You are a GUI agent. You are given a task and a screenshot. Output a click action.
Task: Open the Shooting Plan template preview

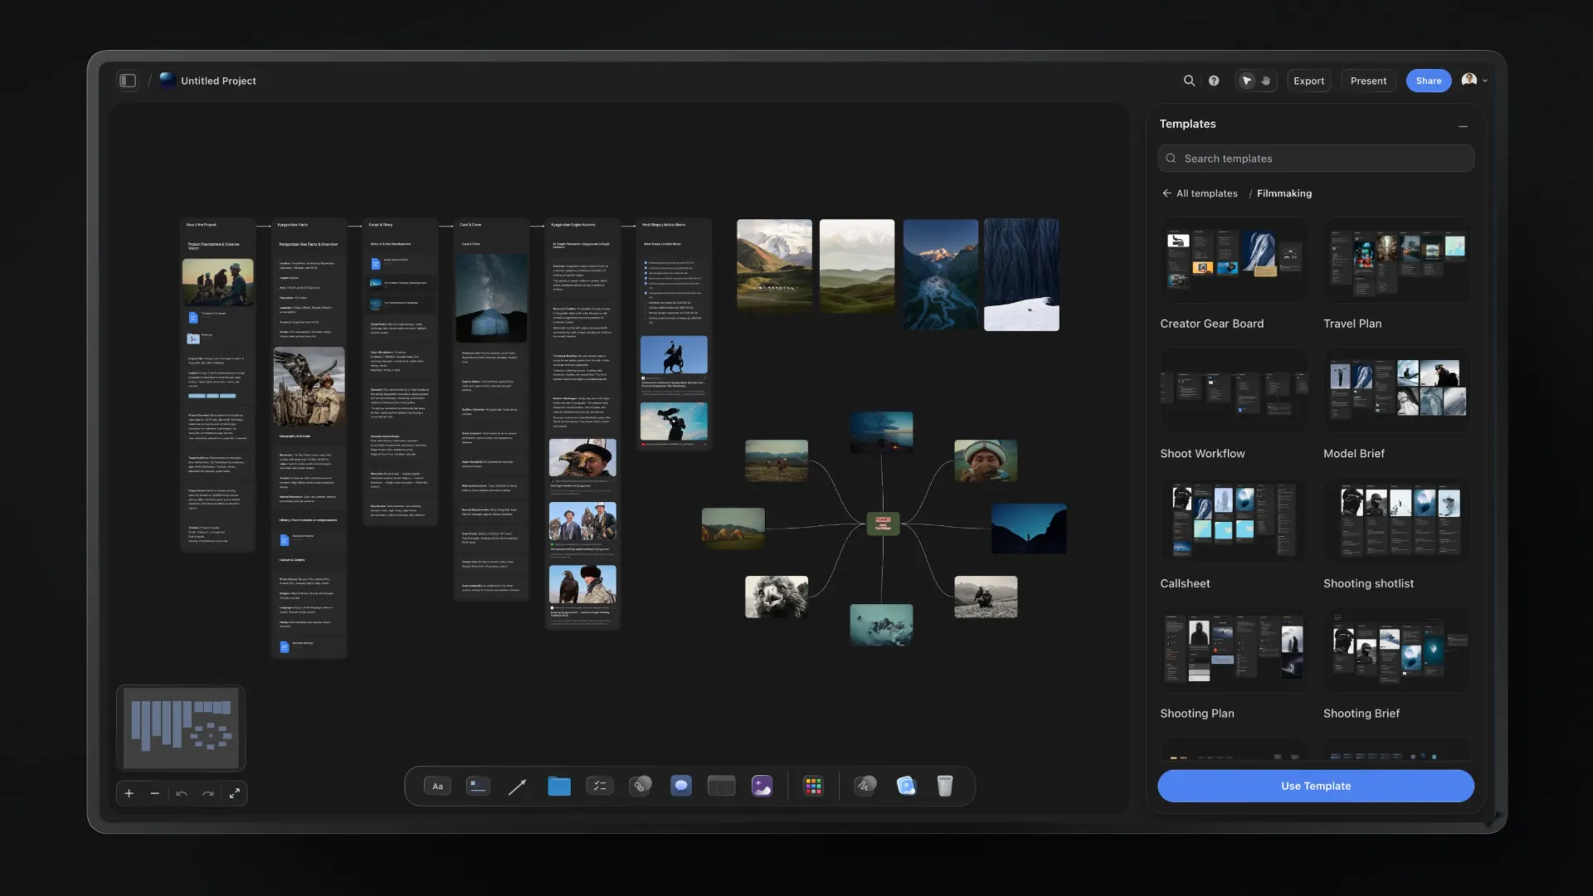click(x=1233, y=650)
